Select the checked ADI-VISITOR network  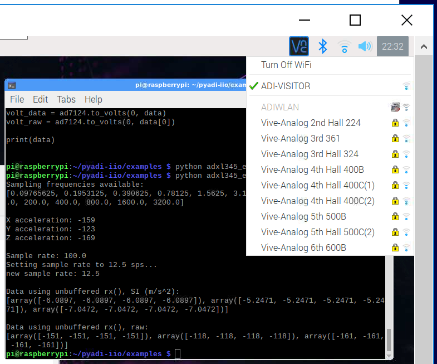click(293, 86)
